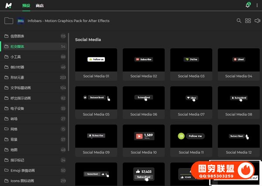Open the three-dot options menu
This screenshot has height=186, width=262.
(257, 6)
